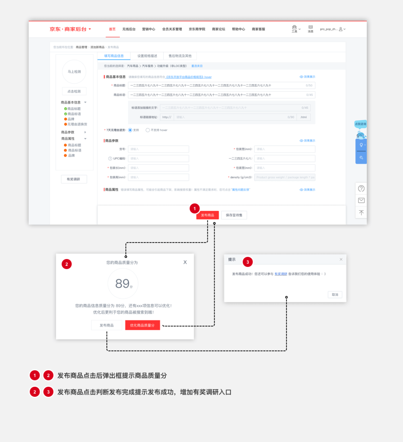403x442 pixels.
Task: Select the 不支持 radio button
Action: point(147,130)
